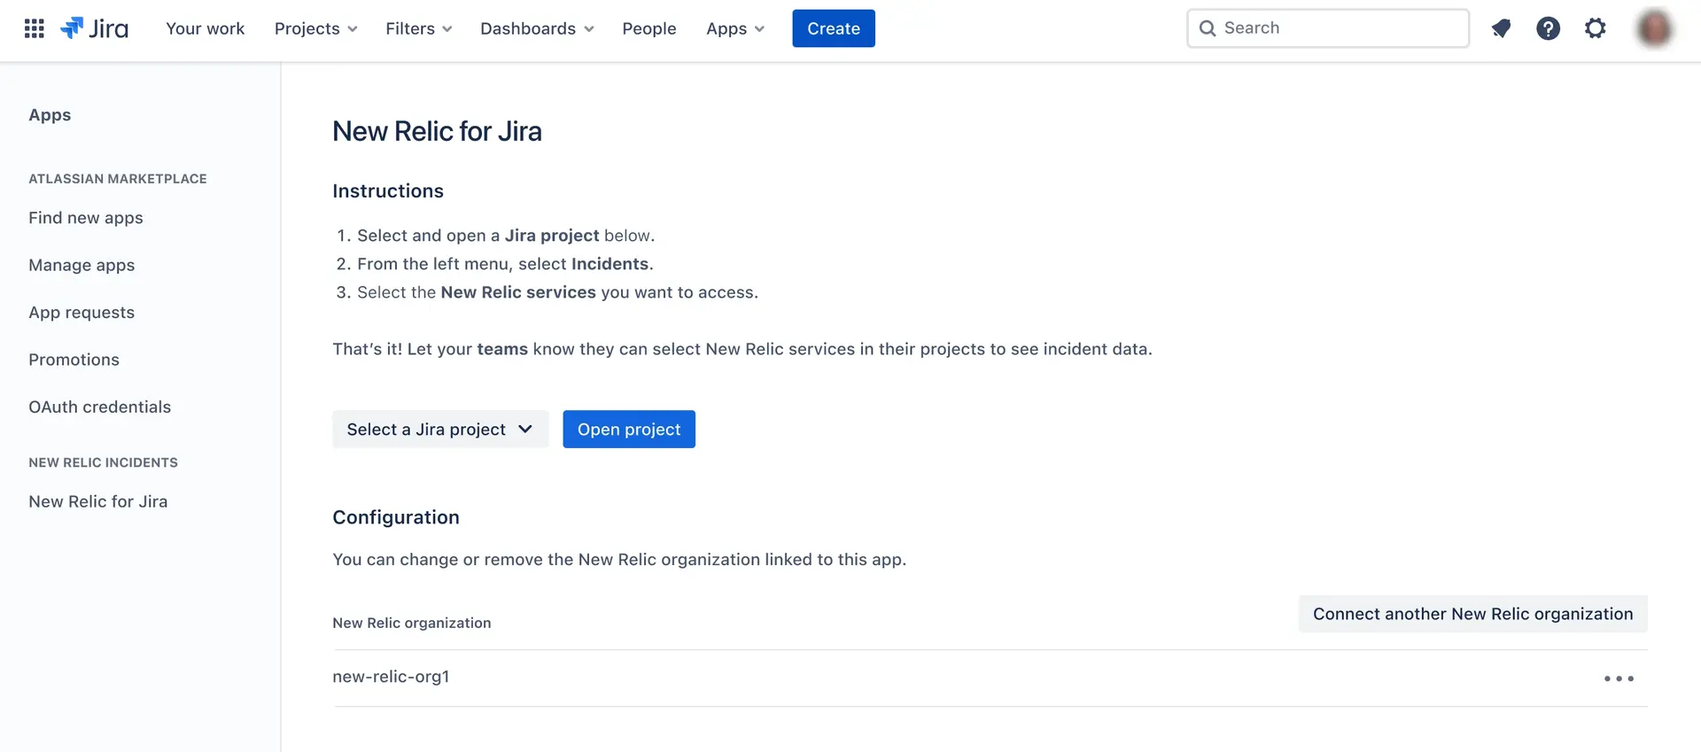The height and width of the screenshot is (752, 1701).
Task: Open the Dashboards dropdown
Action: [x=536, y=28]
